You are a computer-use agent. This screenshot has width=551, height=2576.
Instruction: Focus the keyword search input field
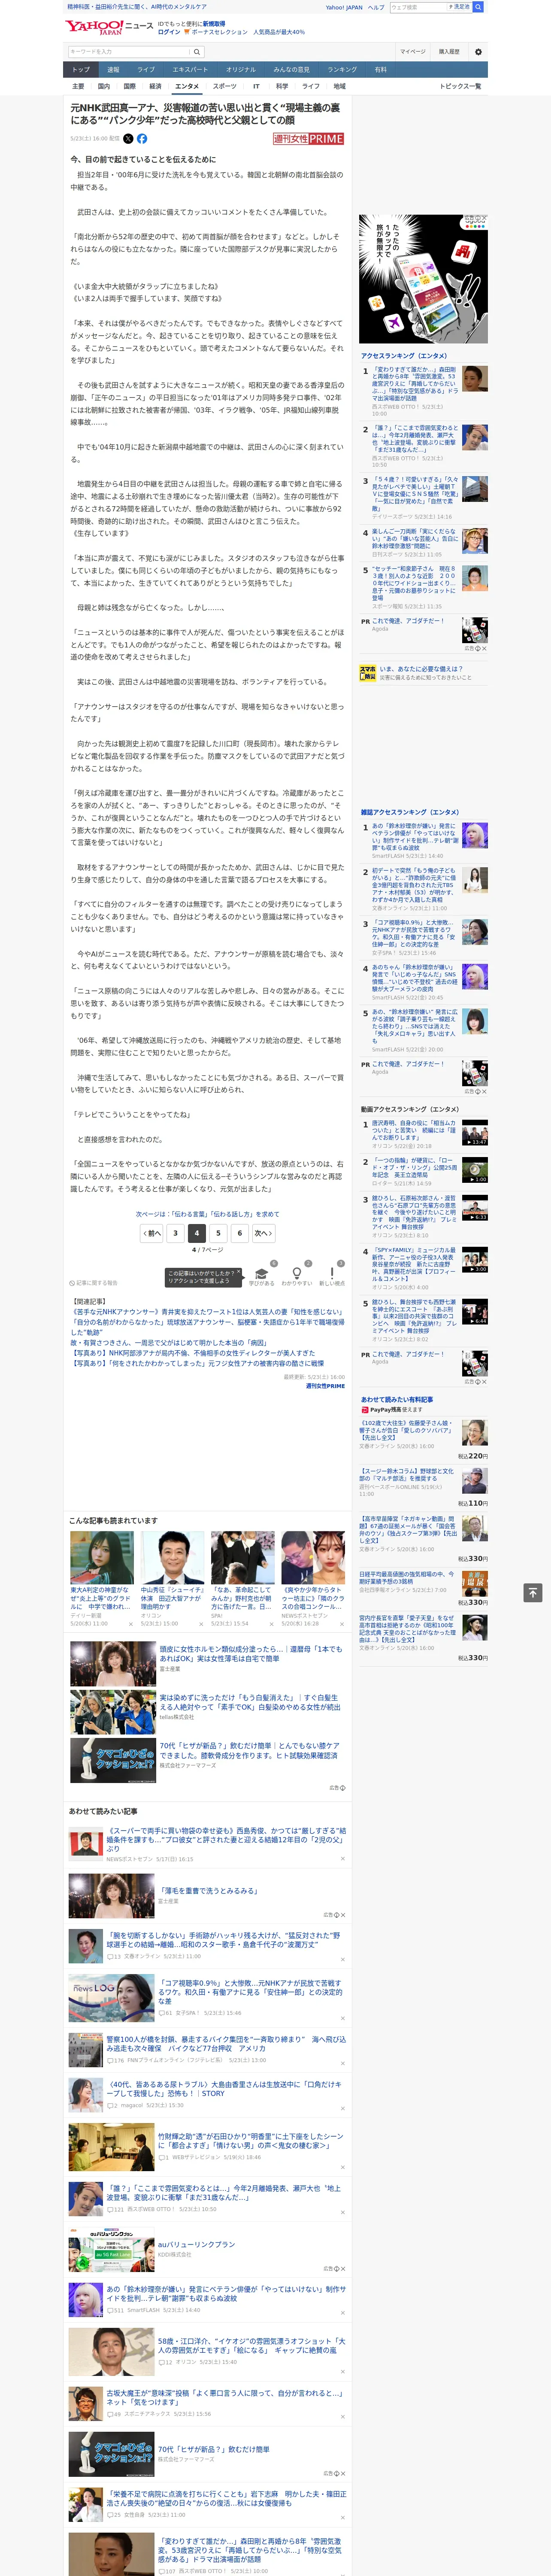click(x=129, y=51)
